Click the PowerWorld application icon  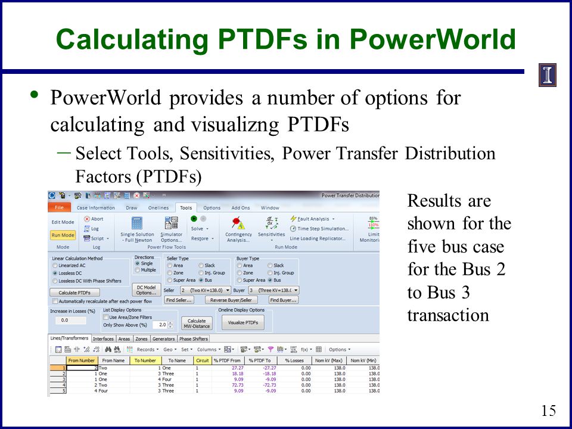pyautogui.click(x=52, y=196)
